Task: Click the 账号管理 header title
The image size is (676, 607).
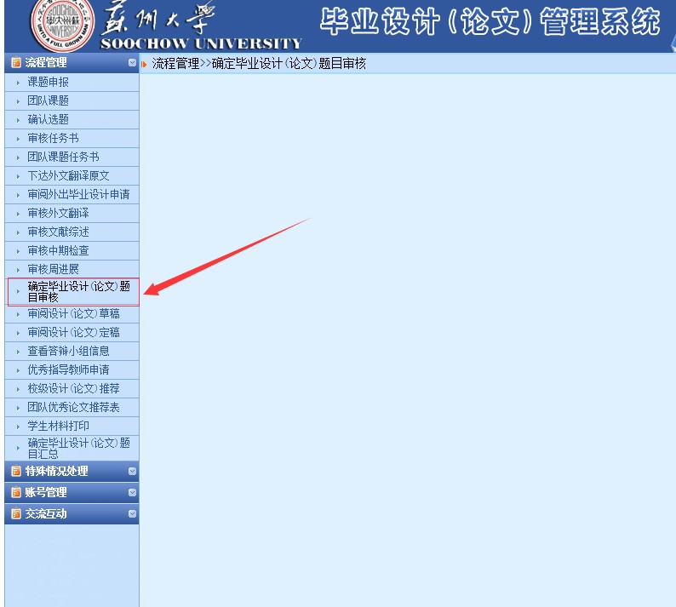Action: coord(46,492)
